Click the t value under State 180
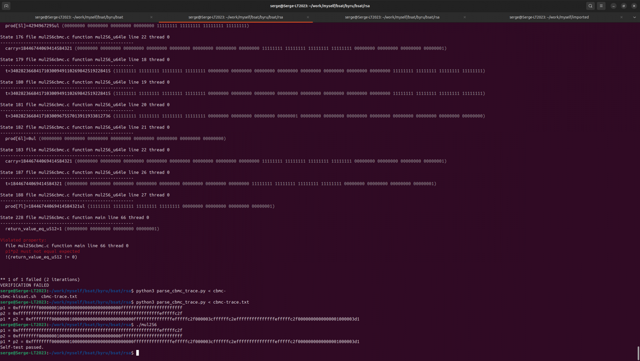Screen dimensions: 640x361 coord(245,94)
